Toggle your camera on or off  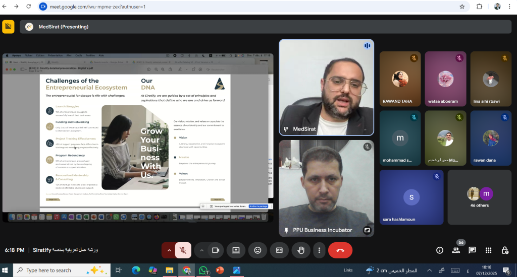click(x=216, y=250)
